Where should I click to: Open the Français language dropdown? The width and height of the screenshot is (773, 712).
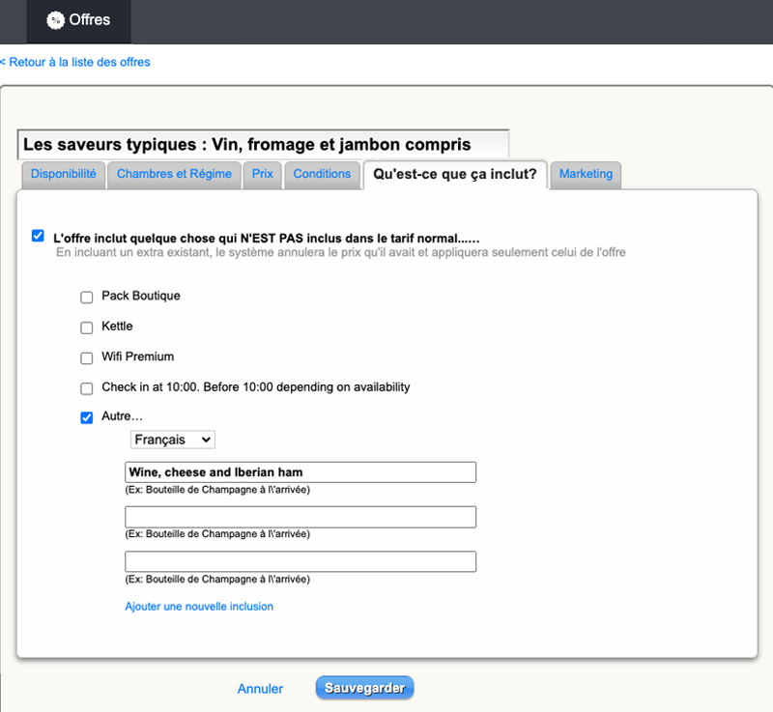point(173,440)
